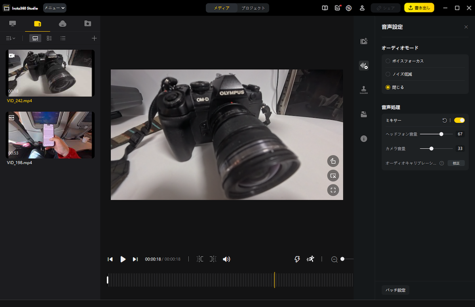475x307 pixels.
Task: Toggle the ミキサー switch off
Action: click(459, 120)
